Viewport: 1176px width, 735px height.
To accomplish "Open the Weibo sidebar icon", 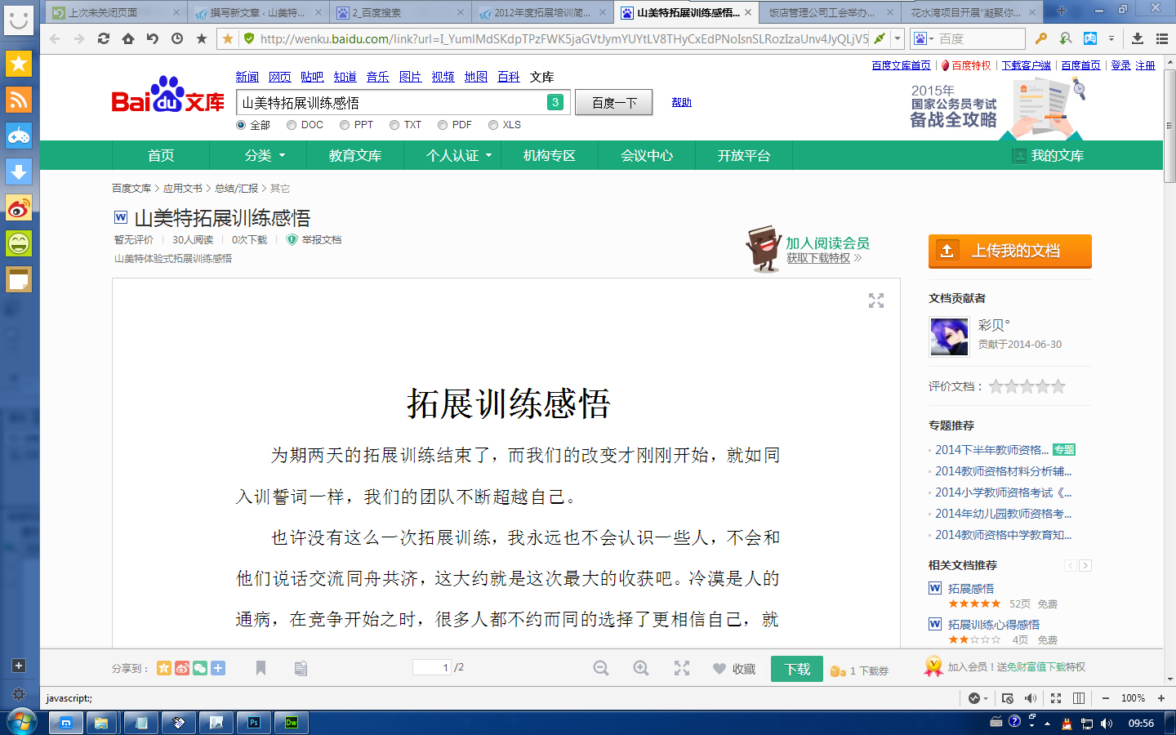I will (19, 207).
